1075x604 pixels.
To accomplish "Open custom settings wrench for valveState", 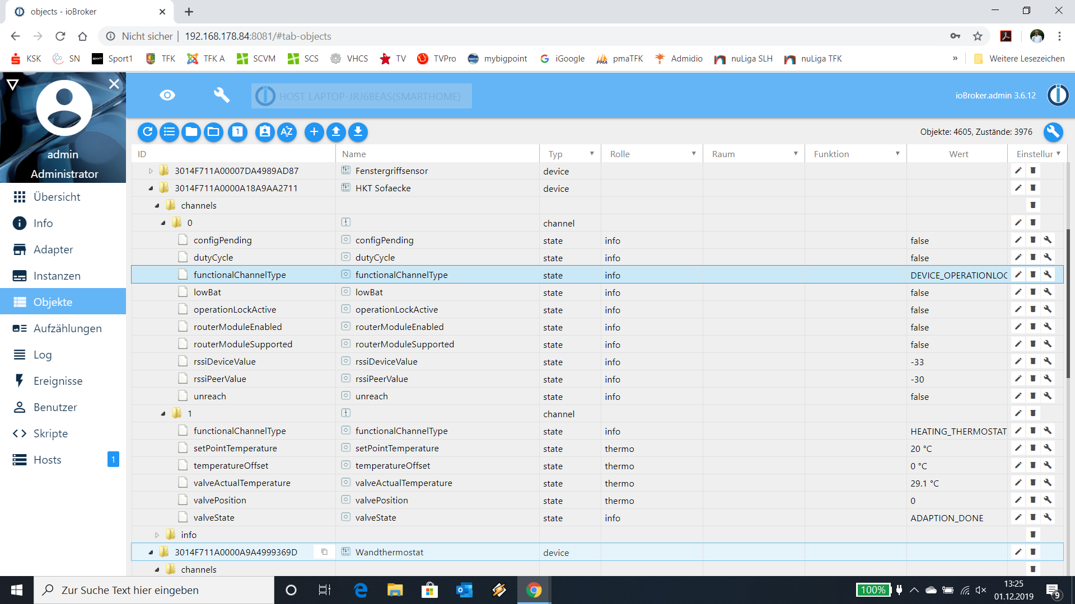I will [x=1048, y=517].
